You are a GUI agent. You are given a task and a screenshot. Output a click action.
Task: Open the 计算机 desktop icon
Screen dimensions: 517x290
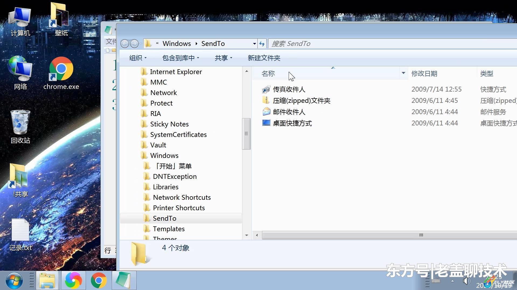(20, 21)
